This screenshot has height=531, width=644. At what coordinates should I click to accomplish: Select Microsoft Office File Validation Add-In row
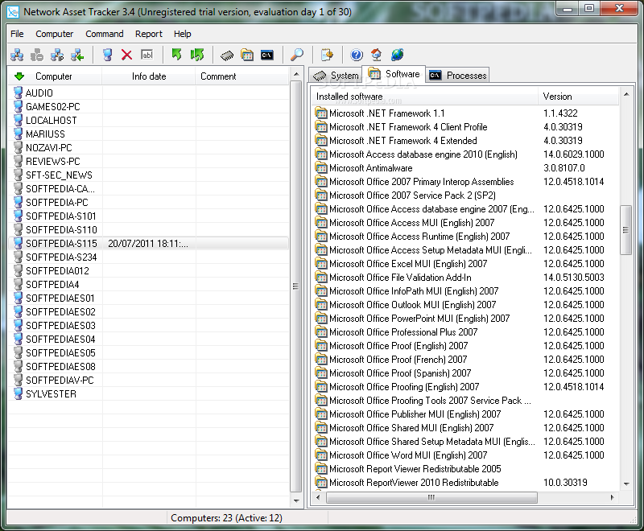click(400, 277)
